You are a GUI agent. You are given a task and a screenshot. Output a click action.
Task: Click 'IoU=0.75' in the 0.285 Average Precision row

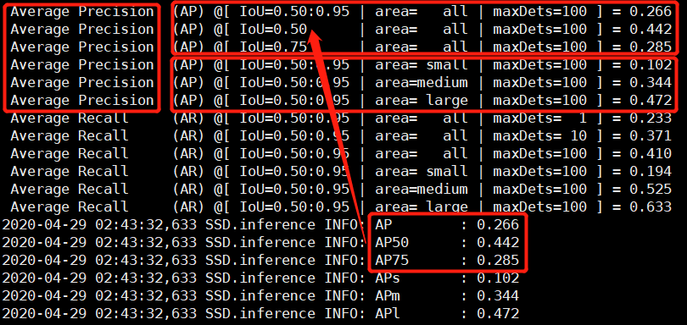tap(273, 47)
